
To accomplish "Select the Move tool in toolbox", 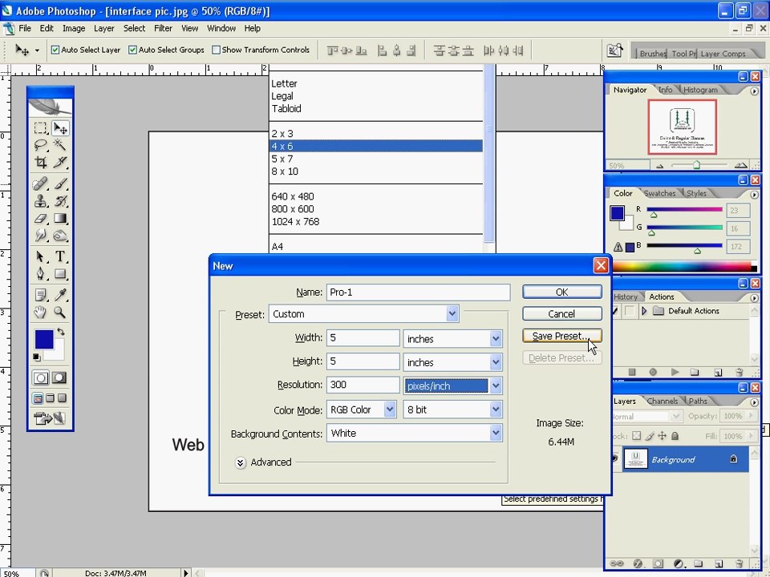I will tap(60, 128).
